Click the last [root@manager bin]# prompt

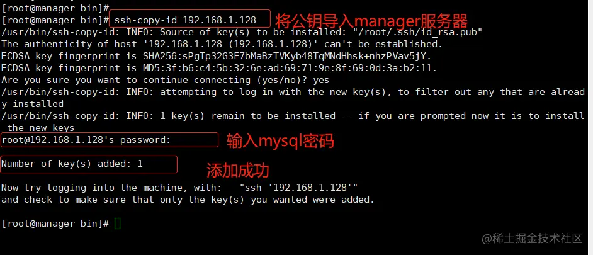tap(55, 224)
